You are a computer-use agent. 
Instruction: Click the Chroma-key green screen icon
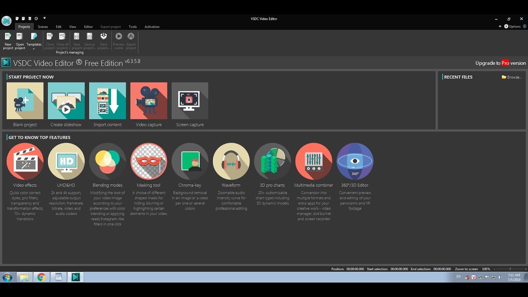190,161
